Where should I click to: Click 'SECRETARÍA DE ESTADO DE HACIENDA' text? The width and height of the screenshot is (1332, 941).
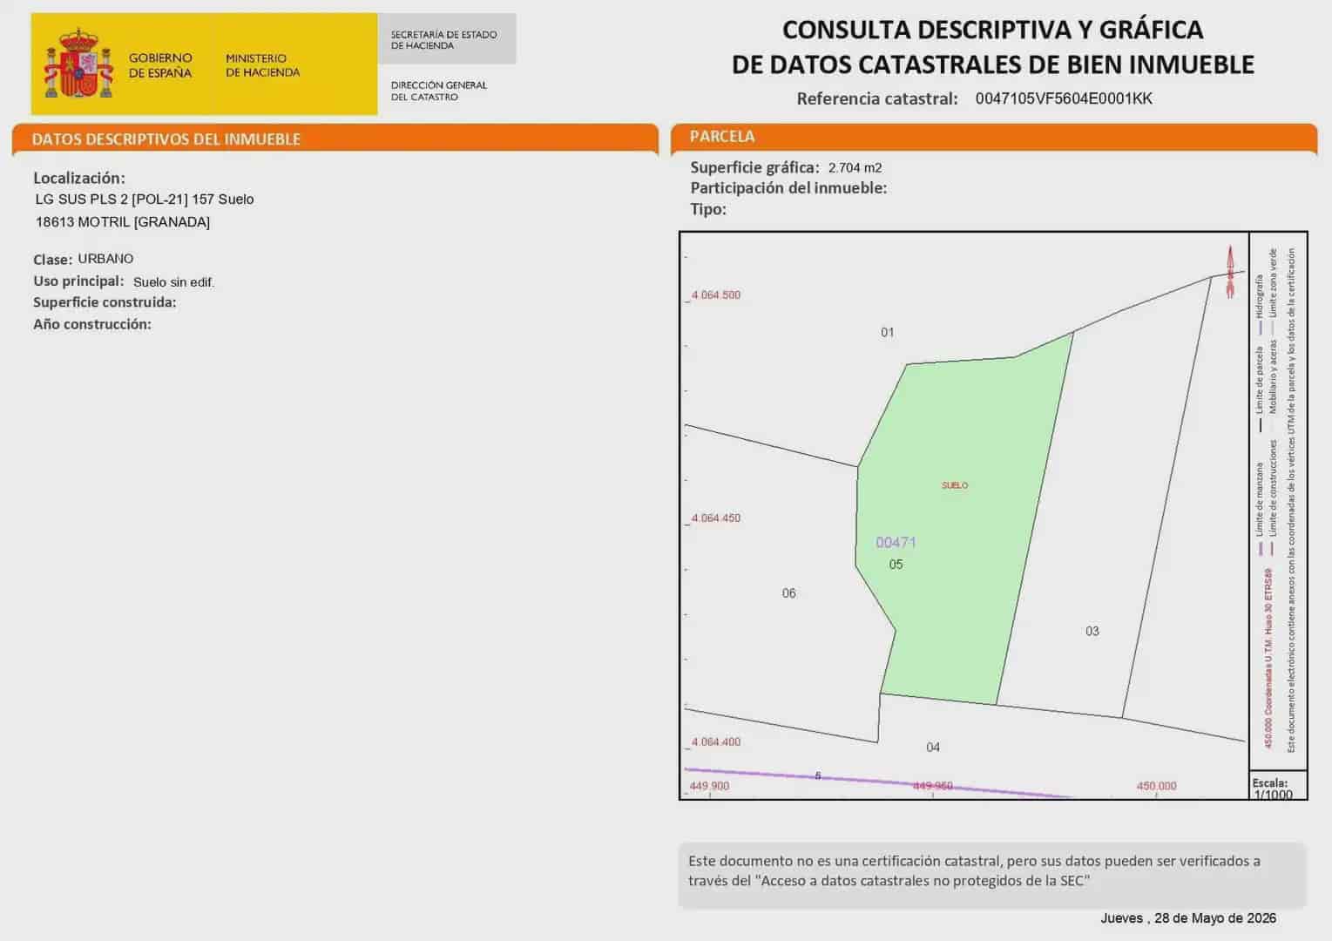(443, 40)
